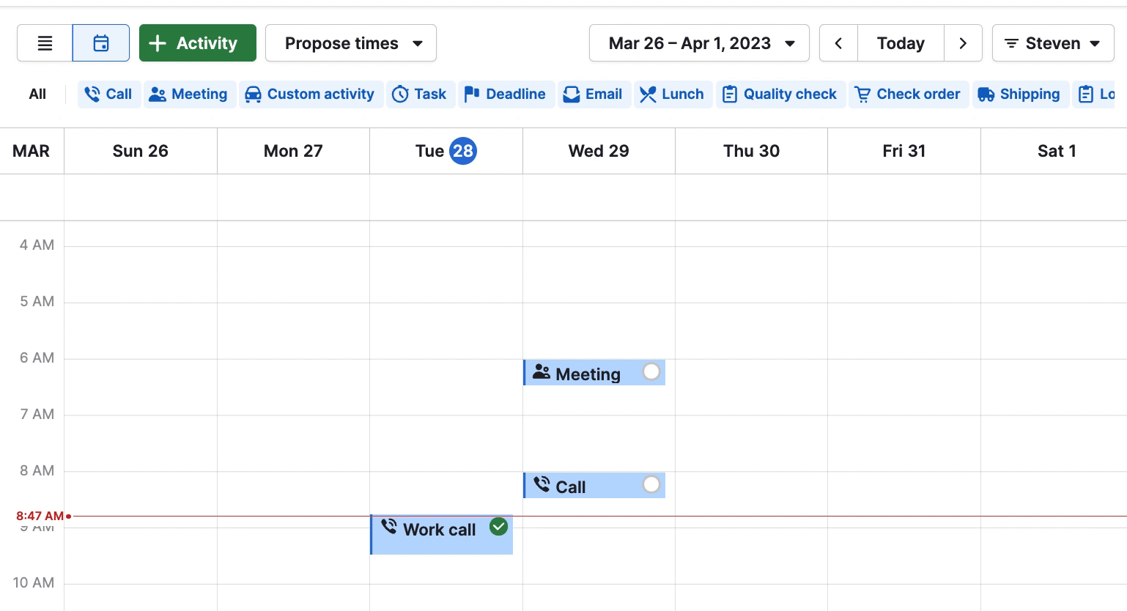1127x611 pixels.
Task: Select the Call activity filter icon
Action: pos(93,94)
